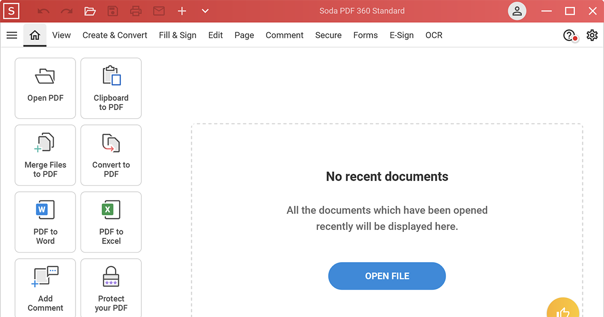This screenshot has height=317, width=604.
Task: Launch the PDF to Excel tile
Action: tap(111, 222)
